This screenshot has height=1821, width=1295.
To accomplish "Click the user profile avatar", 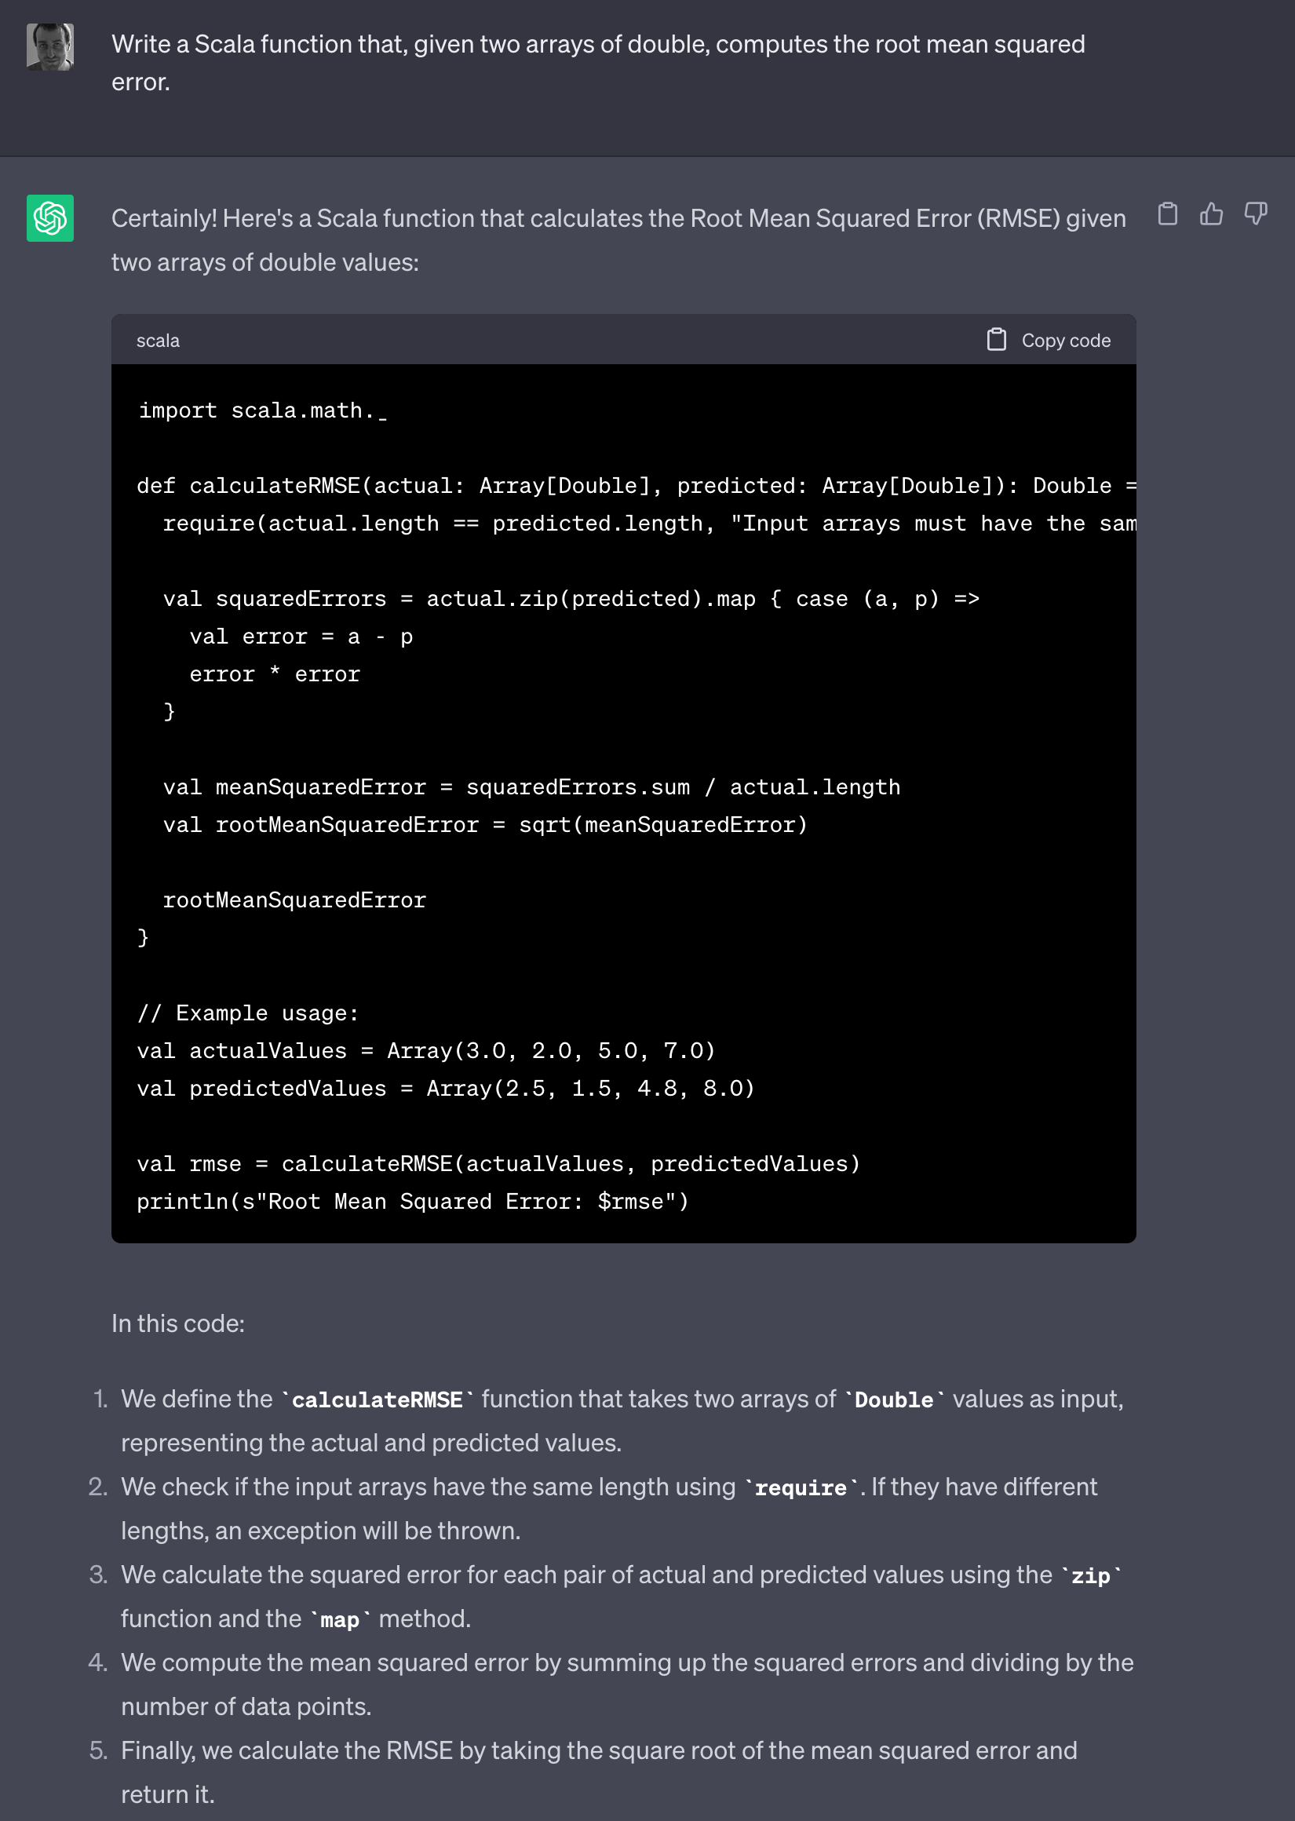I will pyautogui.click(x=50, y=46).
